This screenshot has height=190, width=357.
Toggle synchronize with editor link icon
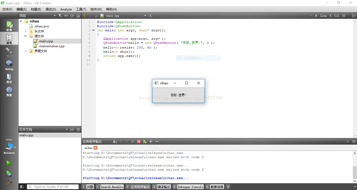[66, 16]
